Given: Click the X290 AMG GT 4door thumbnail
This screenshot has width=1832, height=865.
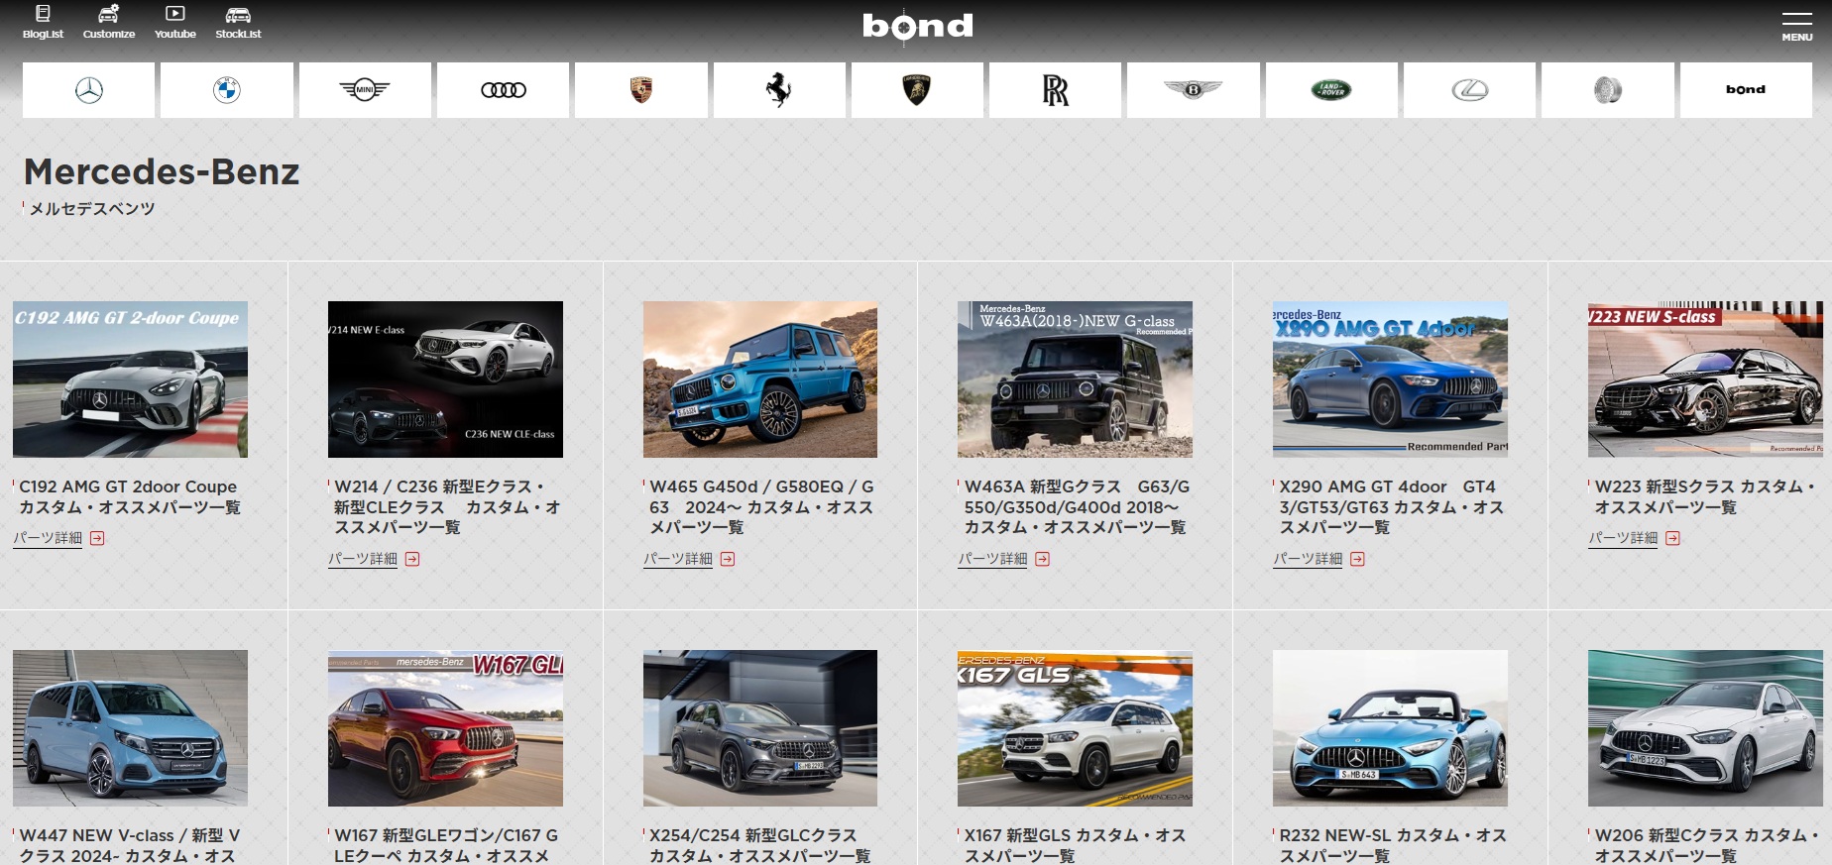Looking at the screenshot, I should point(1390,379).
